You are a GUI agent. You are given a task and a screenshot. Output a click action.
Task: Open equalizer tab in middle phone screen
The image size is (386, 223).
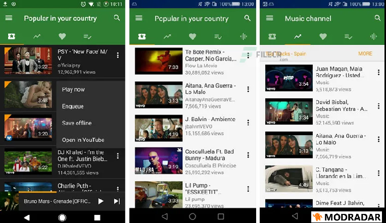click(x=244, y=37)
